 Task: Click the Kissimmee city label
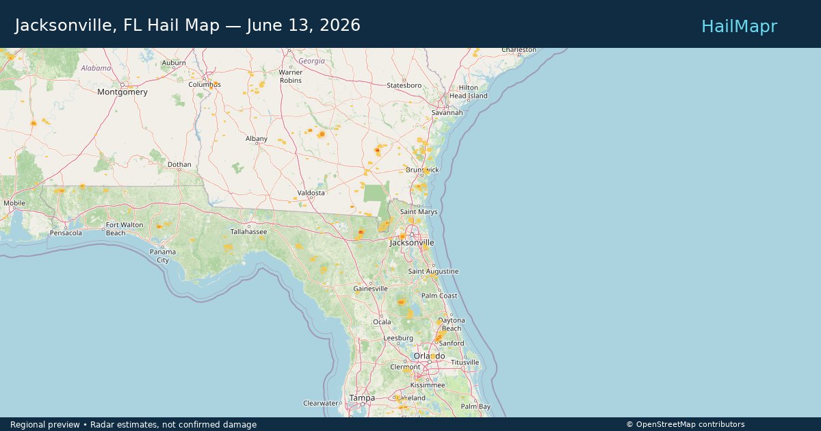point(428,385)
